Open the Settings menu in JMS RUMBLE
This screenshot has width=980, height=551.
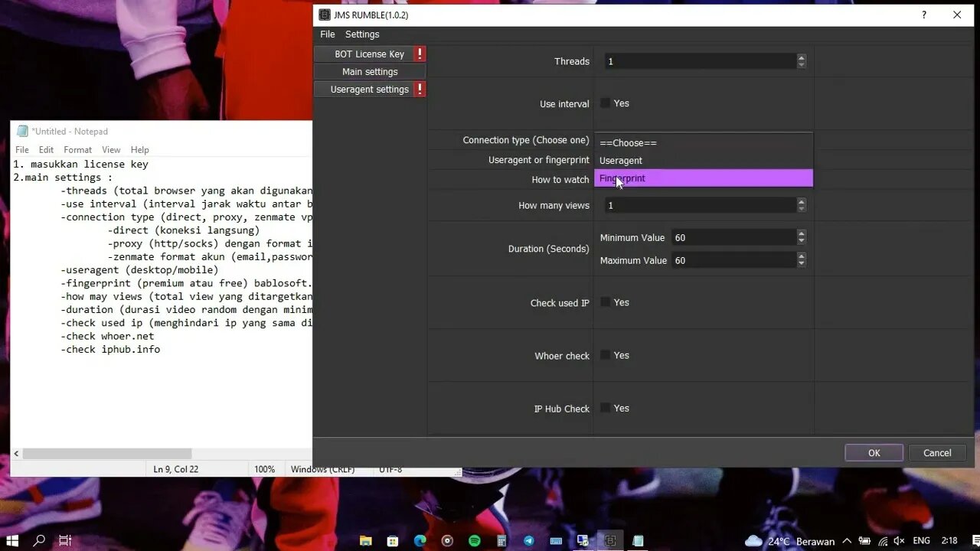[362, 34]
